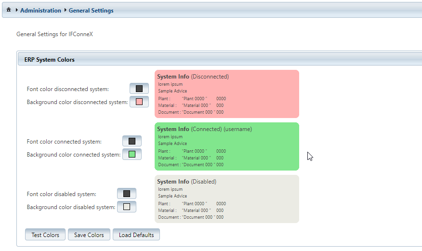Open background color picker for disconnected system
Image resolution: width=422 pixels, height=251 pixels.
[139, 102]
